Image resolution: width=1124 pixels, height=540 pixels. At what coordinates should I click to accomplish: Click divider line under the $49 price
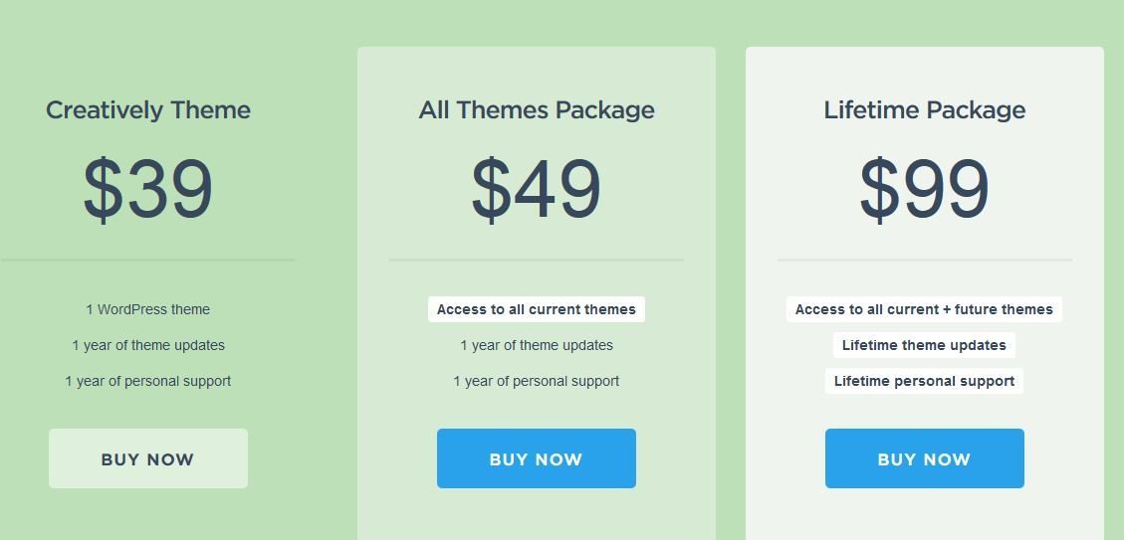pyautogui.click(x=537, y=260)
